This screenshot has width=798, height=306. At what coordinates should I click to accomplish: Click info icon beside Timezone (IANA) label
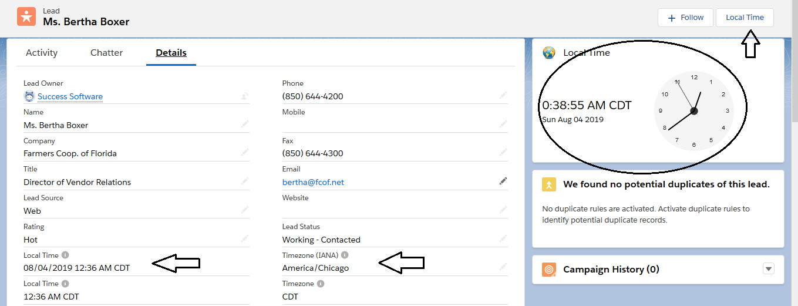click(x=345, y=255)
